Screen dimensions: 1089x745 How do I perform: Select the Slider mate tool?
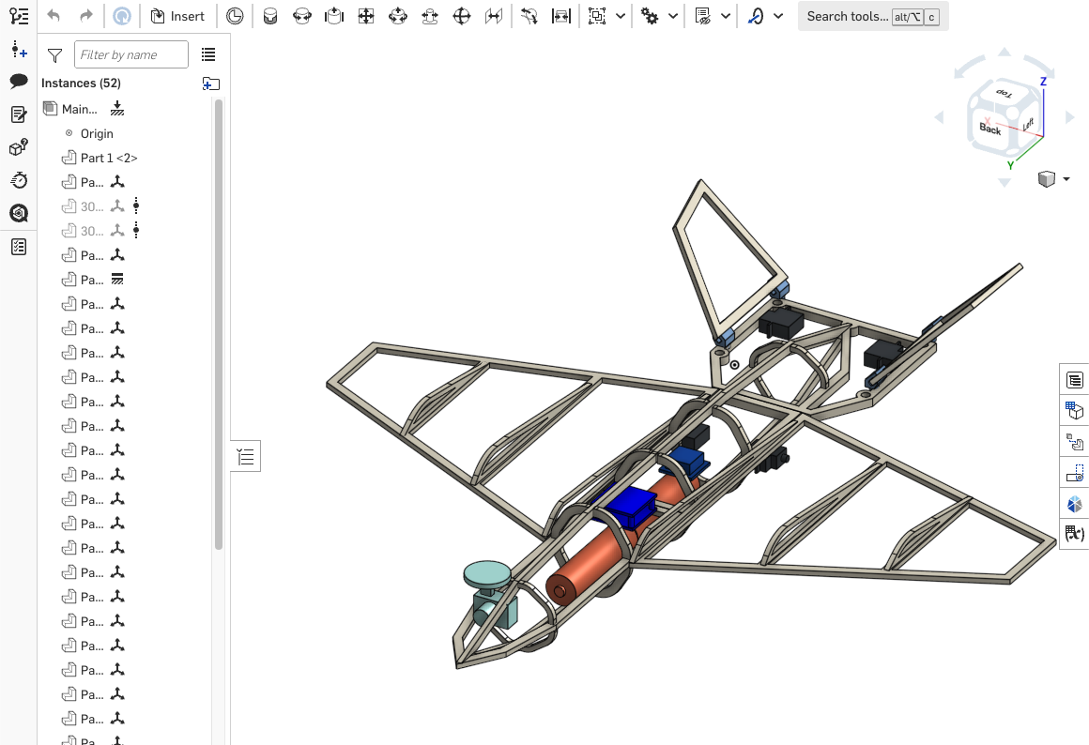point(334,16)
